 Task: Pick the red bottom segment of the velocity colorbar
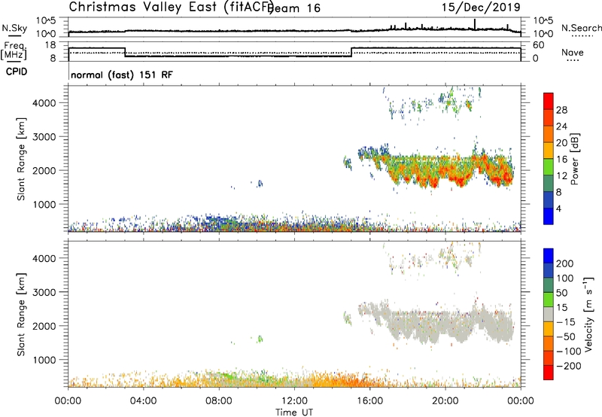click(x=549, y=373)
